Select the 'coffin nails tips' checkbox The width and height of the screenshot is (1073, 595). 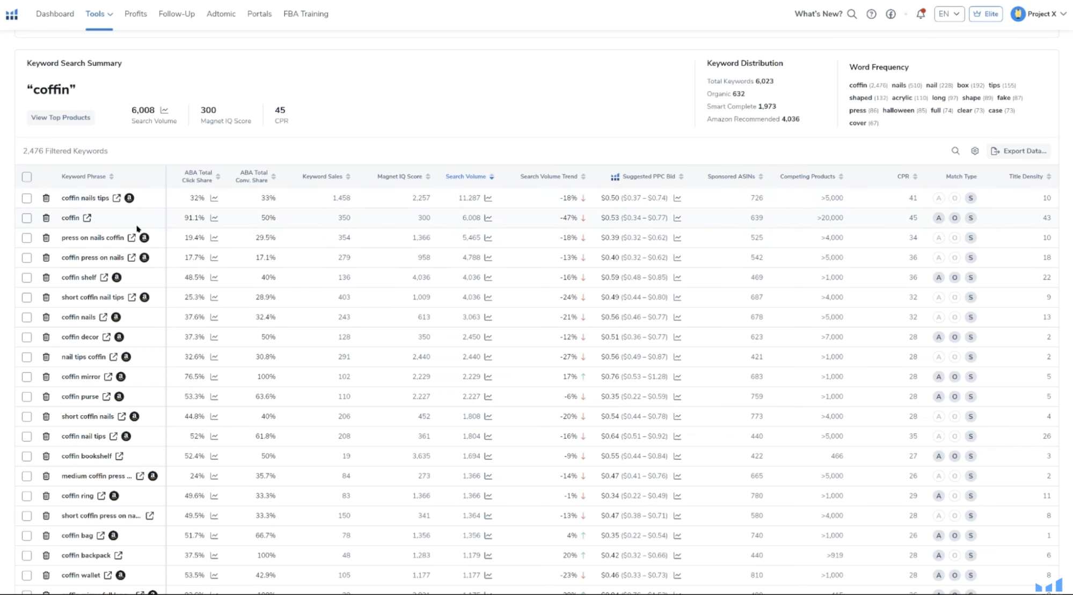(x=27, y=198)
